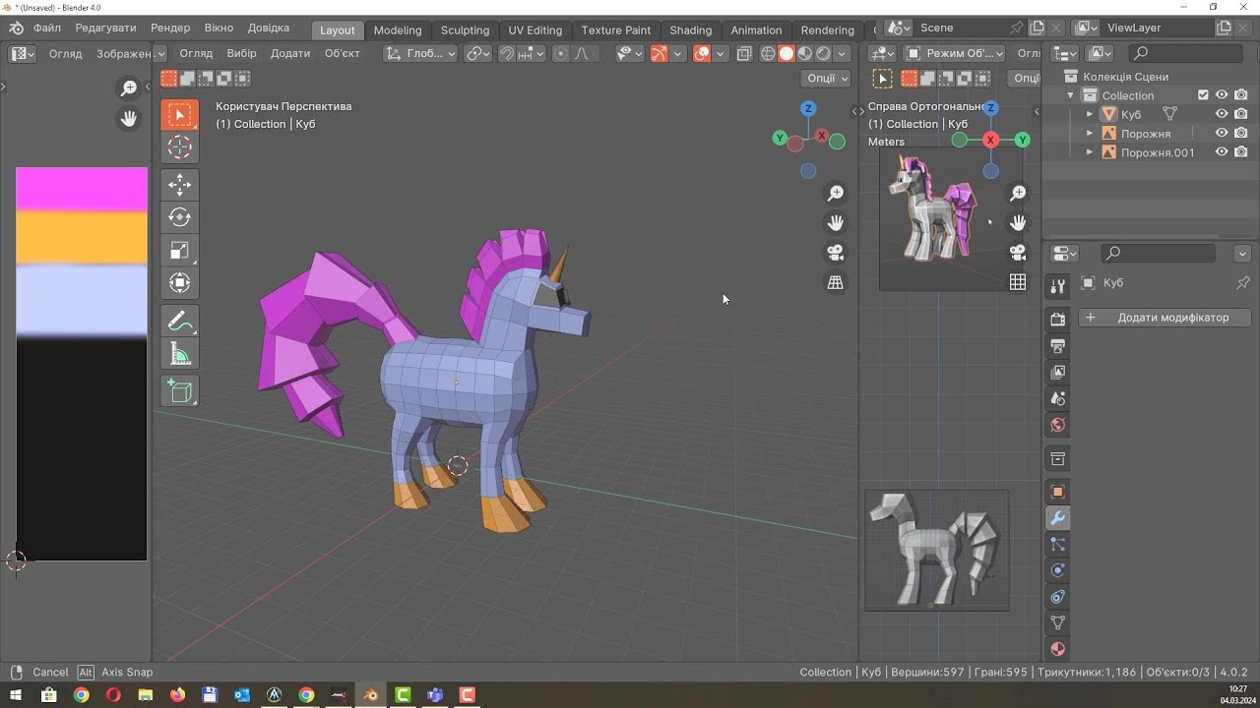Open the Render properties tab
This screenshot has height=708, width=1260.
point(1058,320)
